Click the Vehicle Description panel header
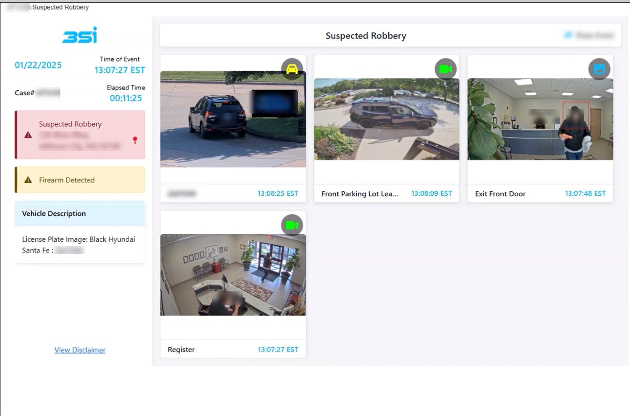Viewport: 630px width, 416px height. (x=80, y=214)
